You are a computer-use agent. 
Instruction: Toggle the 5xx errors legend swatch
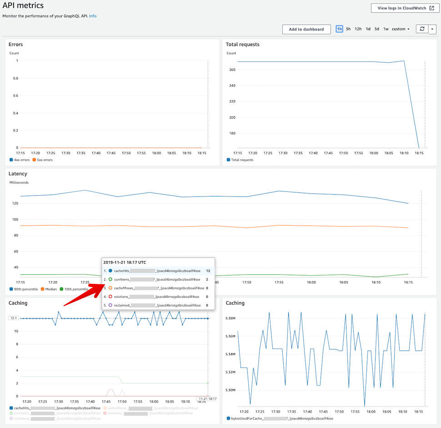(34, 160)
